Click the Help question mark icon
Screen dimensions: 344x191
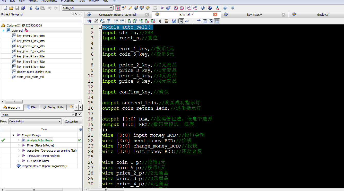pos(225,8)
